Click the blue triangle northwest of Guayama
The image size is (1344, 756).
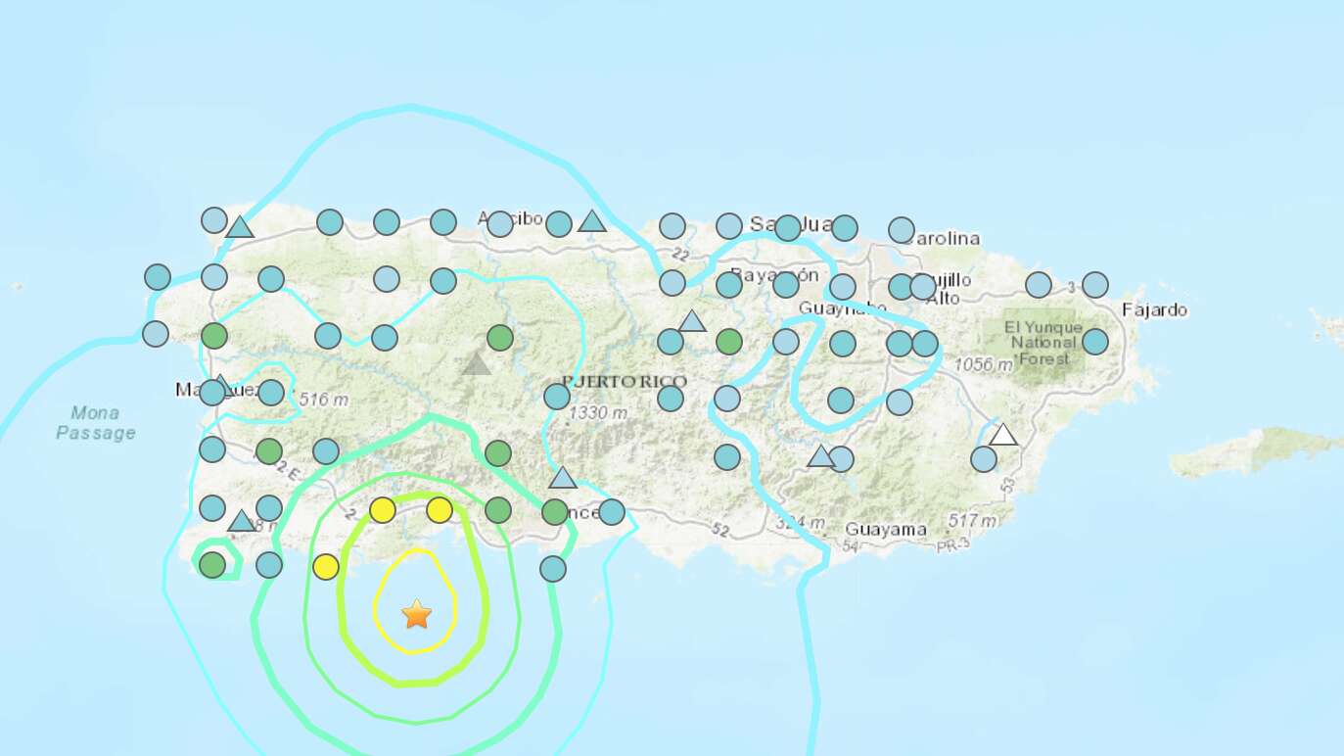tap(820, 455)
